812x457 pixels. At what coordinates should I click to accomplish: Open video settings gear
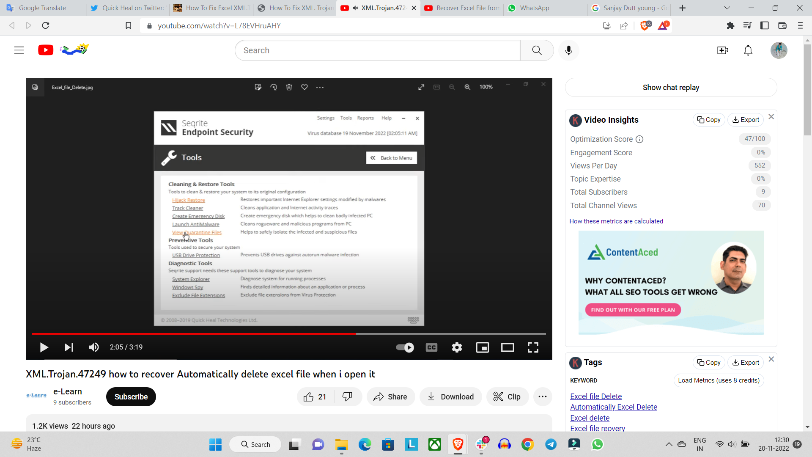457,347
